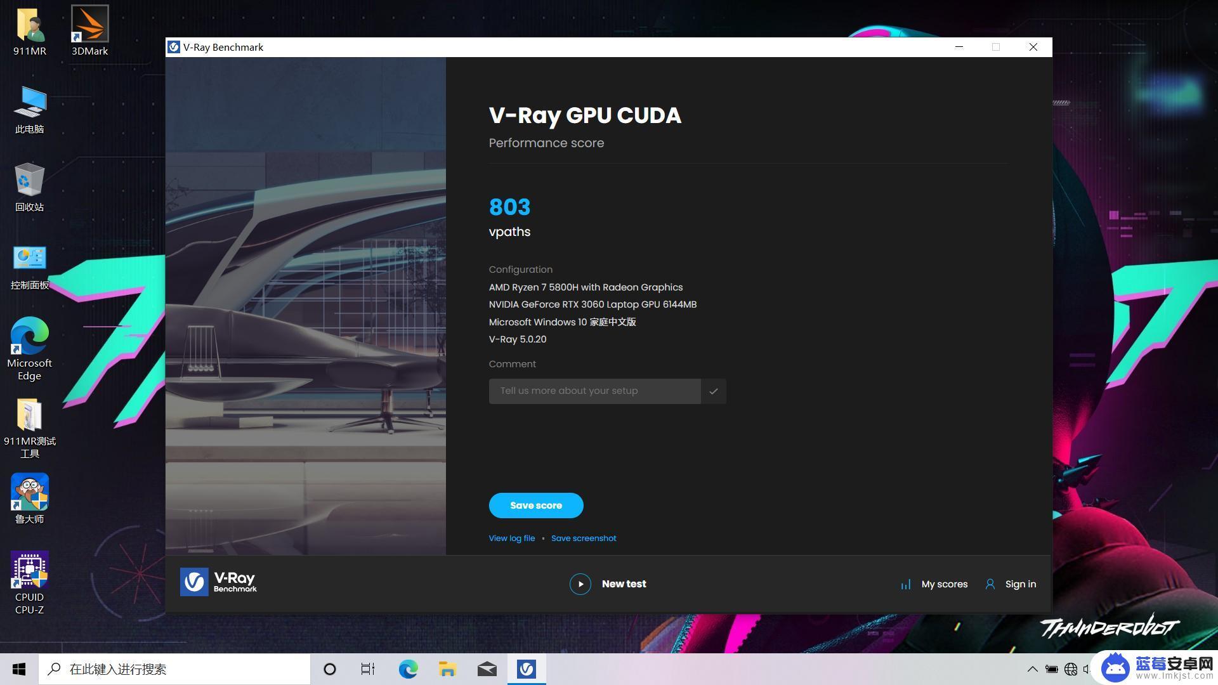Close the V-Ray Benchmark window
This screenshot has width=1218, height=685.
click(1033, 47)
